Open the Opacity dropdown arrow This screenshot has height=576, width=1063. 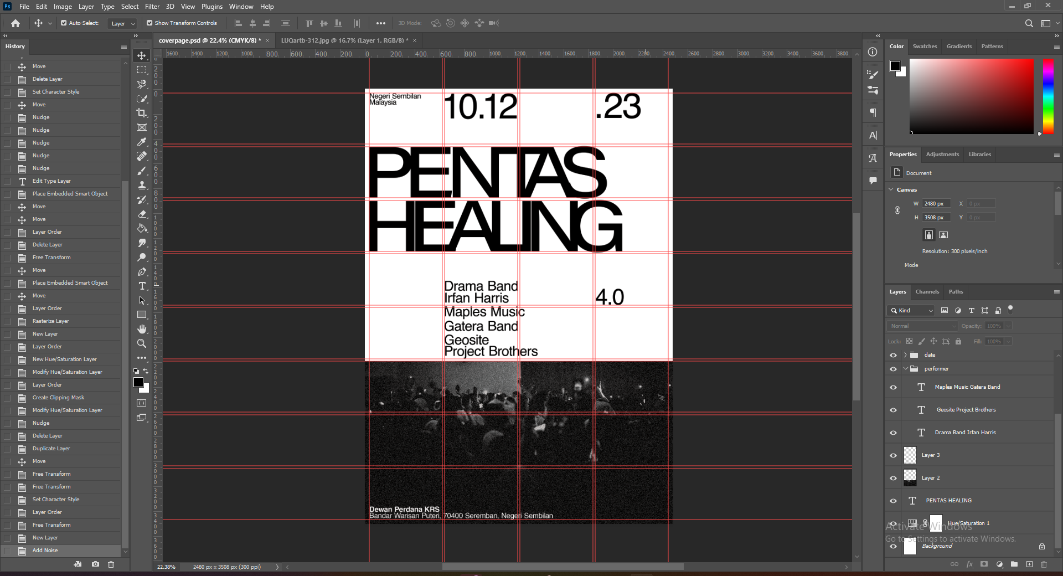coord(1009,326)
